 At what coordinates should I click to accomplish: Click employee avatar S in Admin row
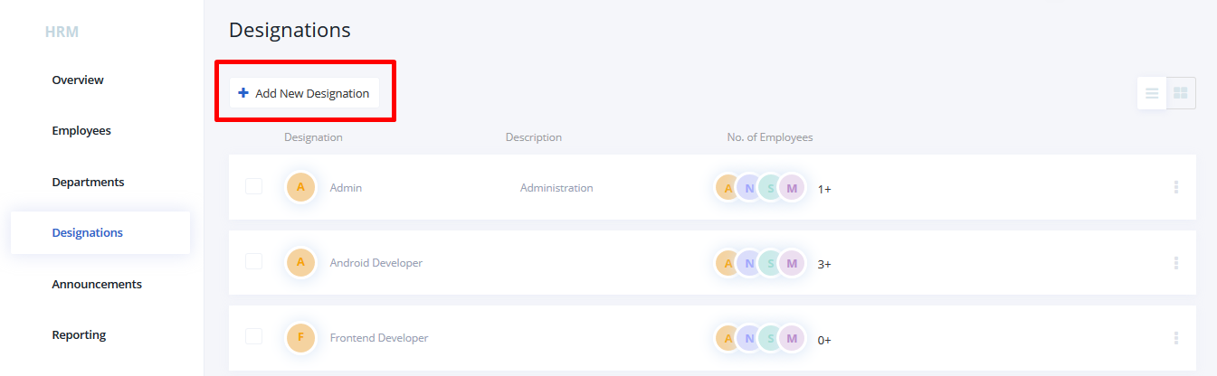pyautogui.click(x=770, y=188)
